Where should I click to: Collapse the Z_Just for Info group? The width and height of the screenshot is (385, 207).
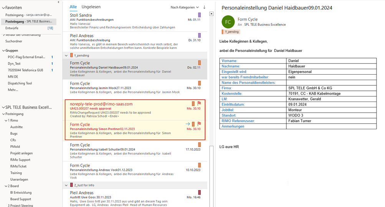click(66, 185)
